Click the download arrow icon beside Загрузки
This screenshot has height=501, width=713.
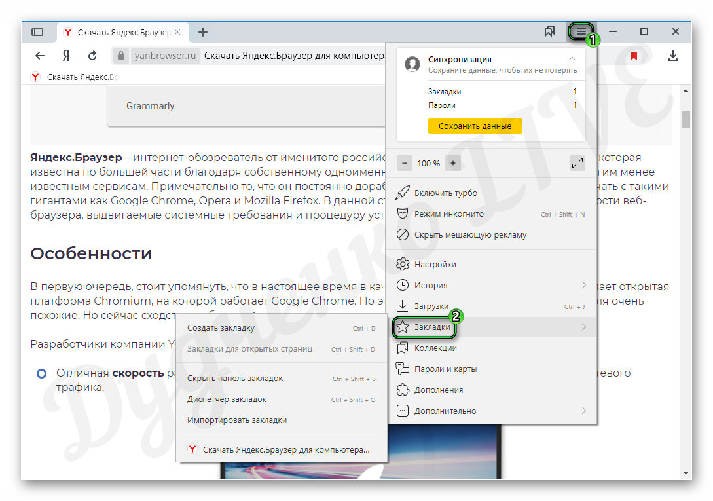(403, 306)
